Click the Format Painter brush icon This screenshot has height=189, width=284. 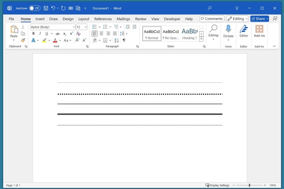(23, 40)
